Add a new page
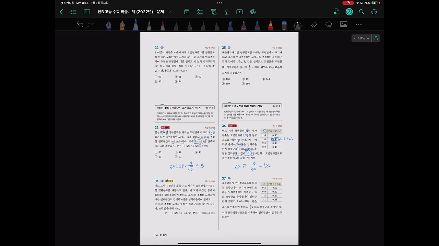 coord(187,12)
